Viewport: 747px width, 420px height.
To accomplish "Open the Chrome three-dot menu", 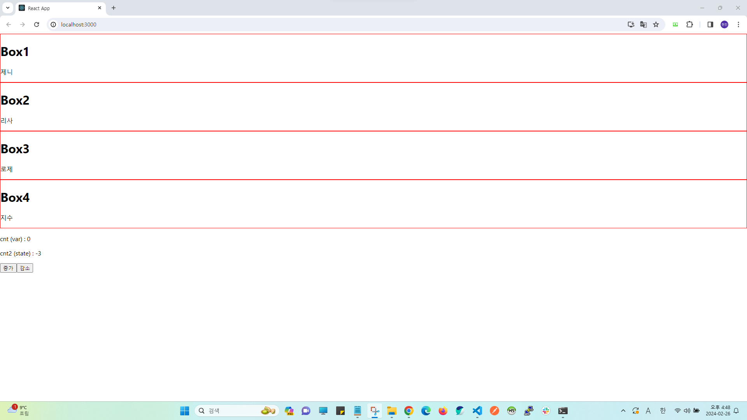I will pos(738,24).
